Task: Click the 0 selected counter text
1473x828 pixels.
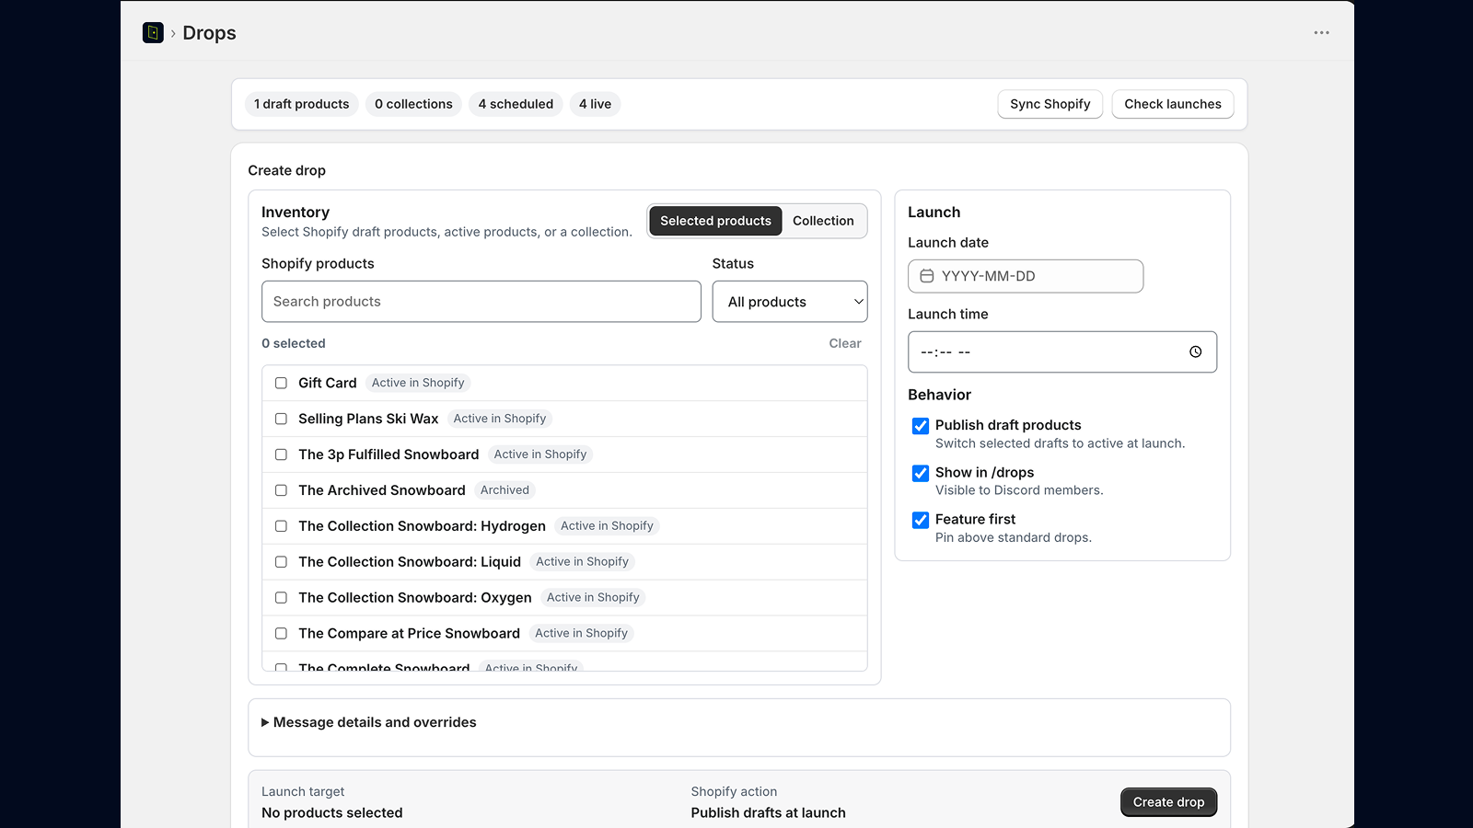Action: (294, 343)
